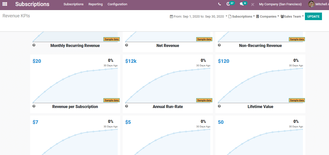Viewport: 329px width, 155px height.
Task: Open the Subscriptions top menu item
Action: 74,4
